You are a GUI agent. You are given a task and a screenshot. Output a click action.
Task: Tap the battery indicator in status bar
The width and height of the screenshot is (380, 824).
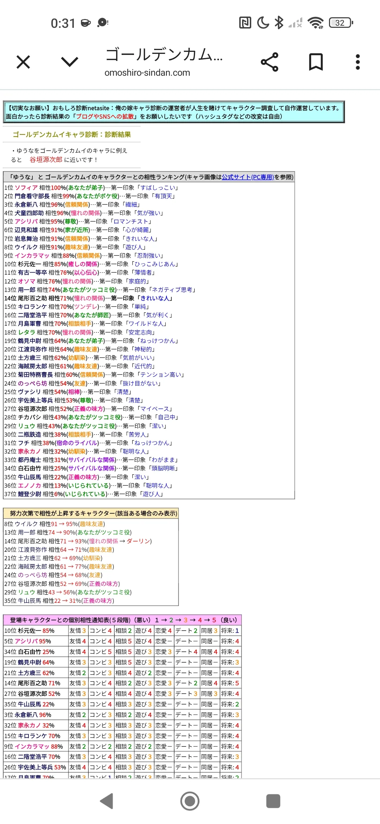click(x=341, y=23)
